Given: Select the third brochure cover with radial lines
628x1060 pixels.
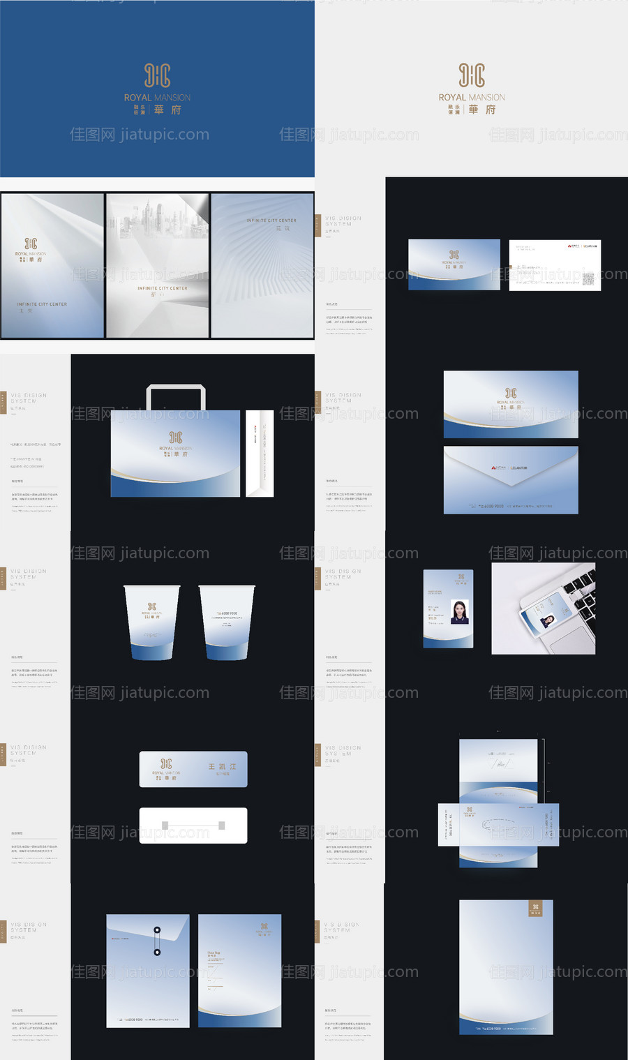Looking at the screenshot, I should (262, 265).
